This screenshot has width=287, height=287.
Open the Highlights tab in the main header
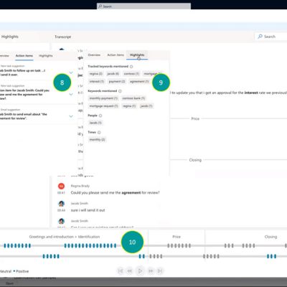tap(10, 37)
